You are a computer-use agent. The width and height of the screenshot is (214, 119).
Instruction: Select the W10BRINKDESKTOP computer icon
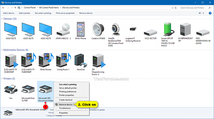coord(185,29)
